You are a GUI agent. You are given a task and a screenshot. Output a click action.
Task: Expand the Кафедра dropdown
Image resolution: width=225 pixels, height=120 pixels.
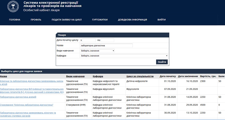(x=124, y=56)
